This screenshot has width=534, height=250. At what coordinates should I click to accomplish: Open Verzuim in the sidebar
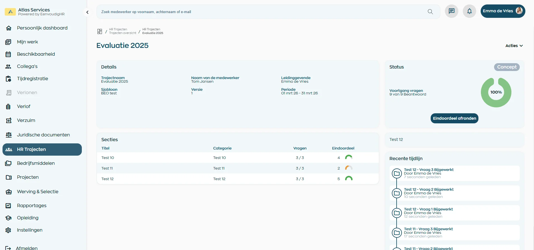point(26,121)
